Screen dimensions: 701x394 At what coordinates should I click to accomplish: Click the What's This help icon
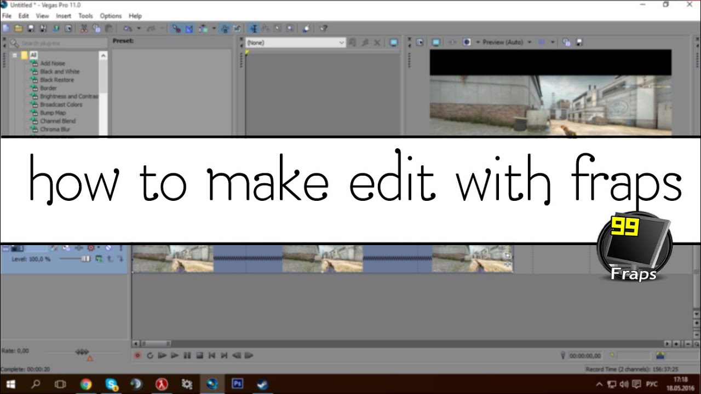click(324, 28)
